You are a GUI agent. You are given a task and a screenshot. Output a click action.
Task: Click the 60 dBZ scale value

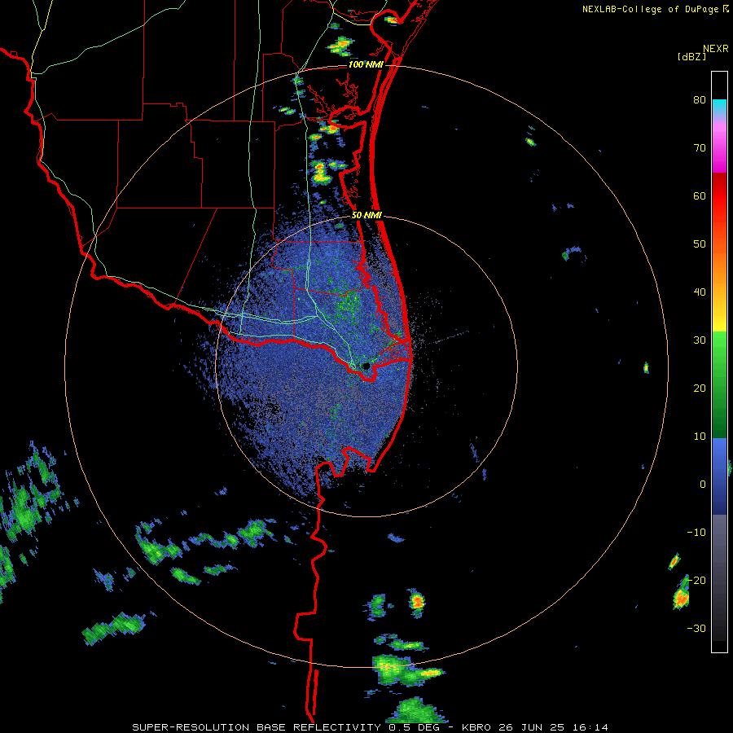pyautogui.click(x=700, y=195)
